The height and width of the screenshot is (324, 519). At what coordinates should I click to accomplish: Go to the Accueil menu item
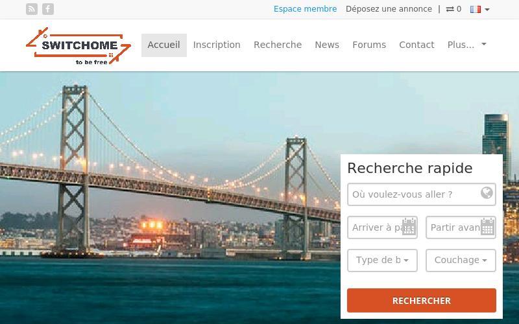click(164, 45)
